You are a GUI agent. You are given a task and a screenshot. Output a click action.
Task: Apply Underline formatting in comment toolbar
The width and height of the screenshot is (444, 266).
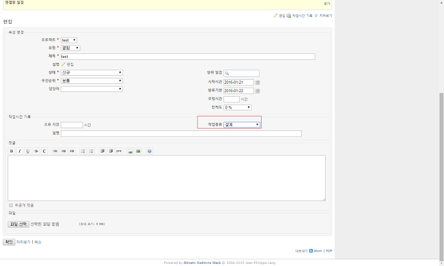tap(28, 151)
